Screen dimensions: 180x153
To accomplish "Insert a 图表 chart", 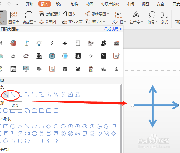I will pos(69,14).
